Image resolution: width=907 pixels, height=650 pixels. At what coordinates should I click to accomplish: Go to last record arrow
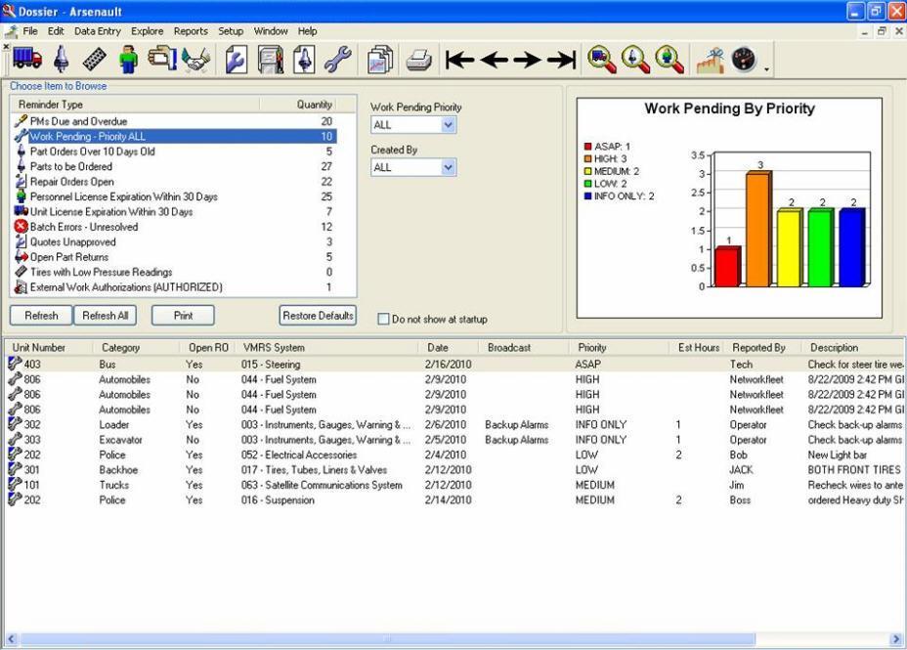click(x=562, y=60)
